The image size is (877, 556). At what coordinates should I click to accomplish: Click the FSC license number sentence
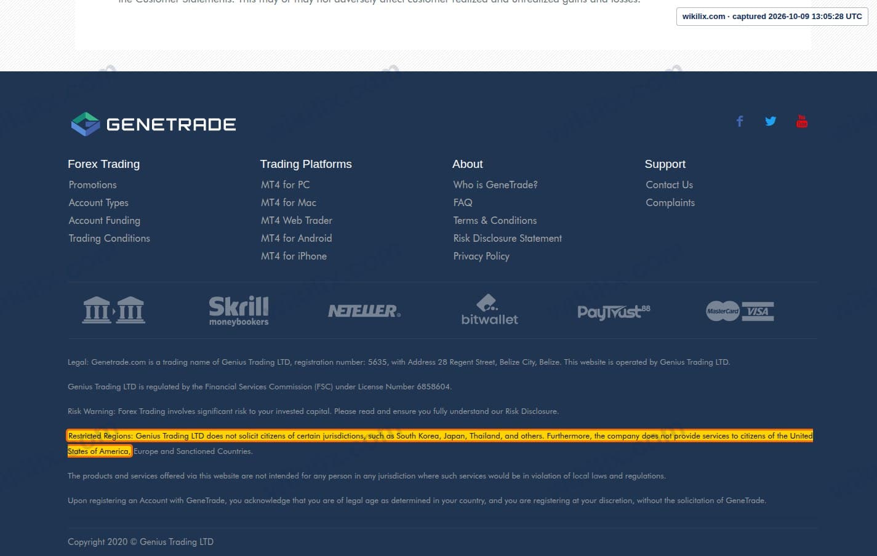(260, 387)
